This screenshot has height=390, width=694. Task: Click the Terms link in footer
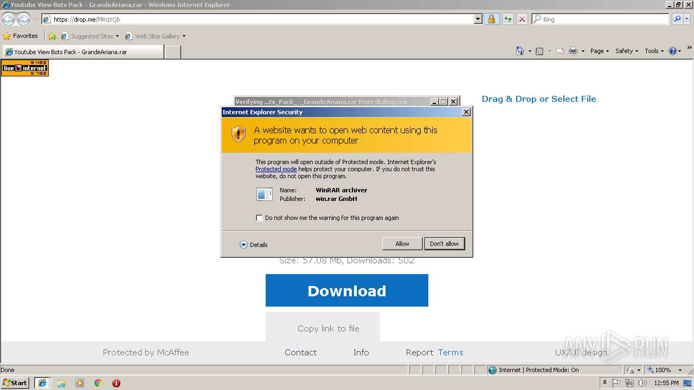[451, 352]
